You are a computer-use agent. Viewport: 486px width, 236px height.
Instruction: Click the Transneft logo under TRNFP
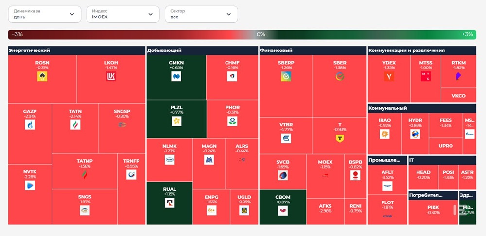point(131,175)
